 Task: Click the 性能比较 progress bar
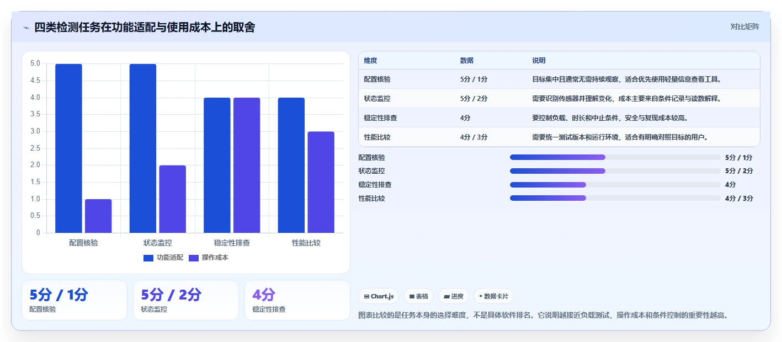tap(615, 198)
